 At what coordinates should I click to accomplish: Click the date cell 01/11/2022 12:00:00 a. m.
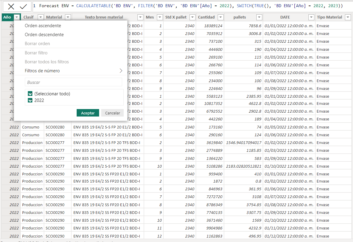coord(289,228)
